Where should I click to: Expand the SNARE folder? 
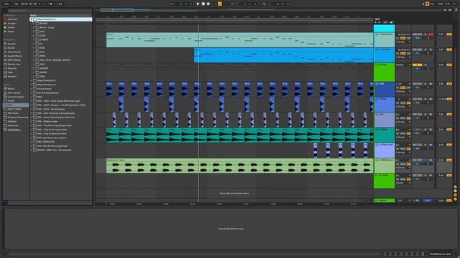(x=34, y=72)
